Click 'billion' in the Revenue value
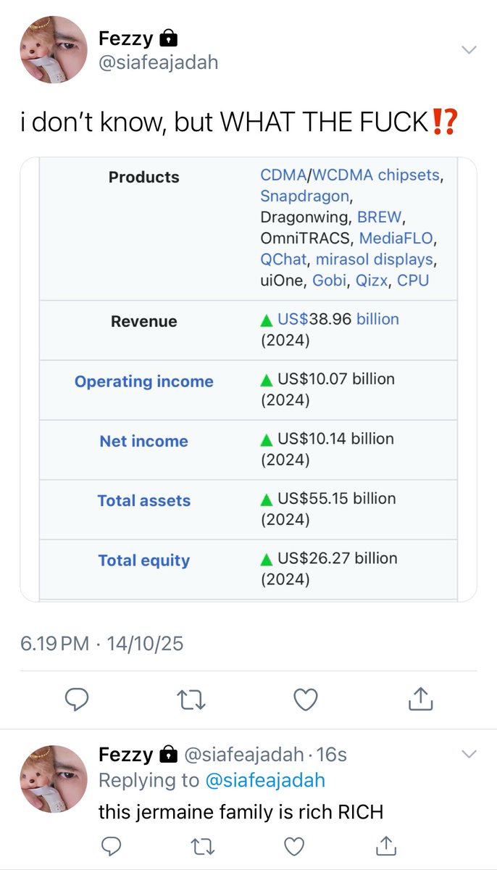The height and width of the screenshot is (870, 497). (x=377, y=319)
